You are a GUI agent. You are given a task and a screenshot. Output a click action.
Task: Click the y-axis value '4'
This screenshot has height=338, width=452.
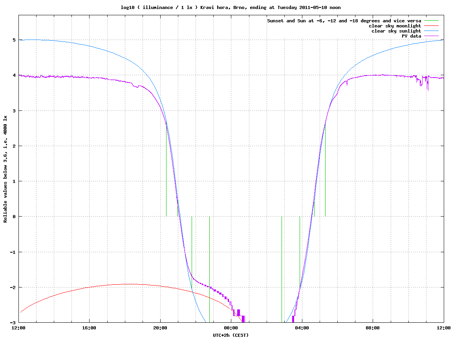pos(14,75)
